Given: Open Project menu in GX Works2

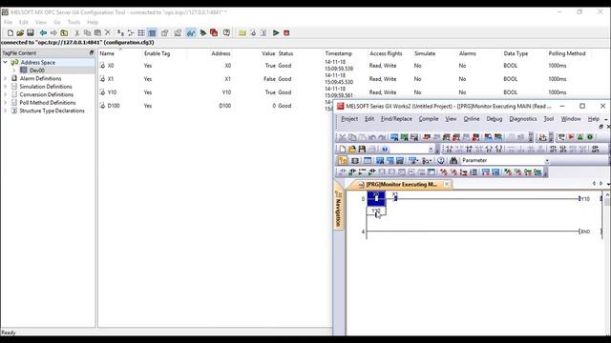Looking at the screenshot, I should (x=349, y=119).
